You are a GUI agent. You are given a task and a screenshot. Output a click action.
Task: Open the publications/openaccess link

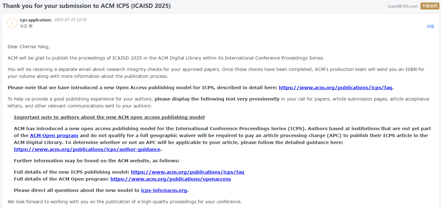[x=171, y=179]
